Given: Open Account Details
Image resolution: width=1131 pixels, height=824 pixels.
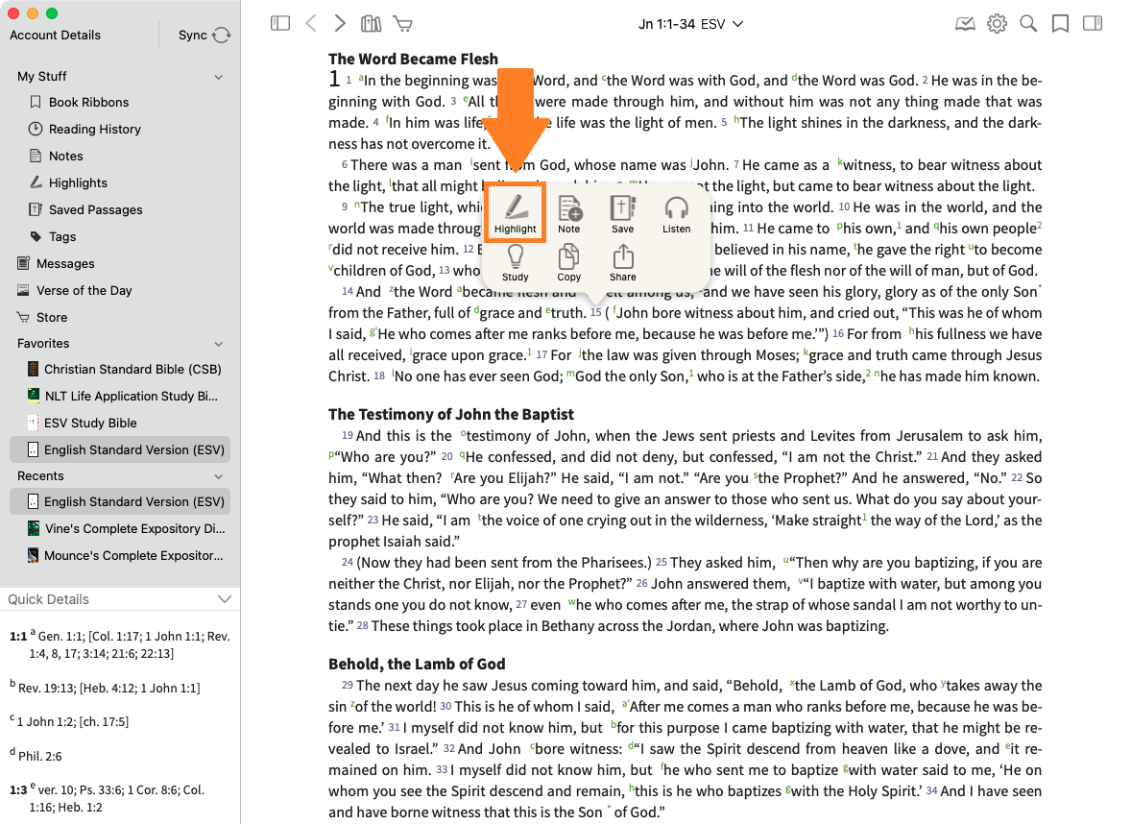Looking at the screenshot, I should click(x=55, y=36).
